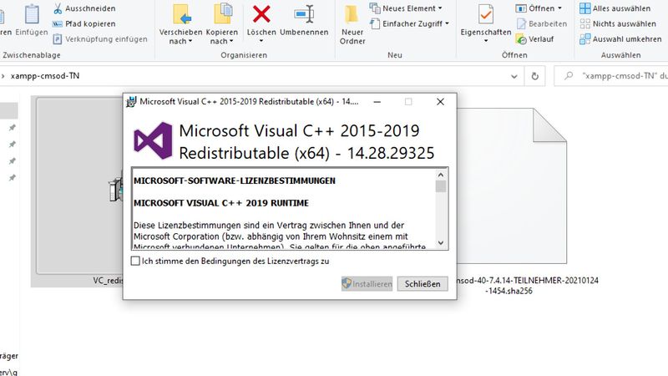This screenshot has height=376, width=668.
Task: Close the Visual C++ installer window
Action: tap(440, 102)
